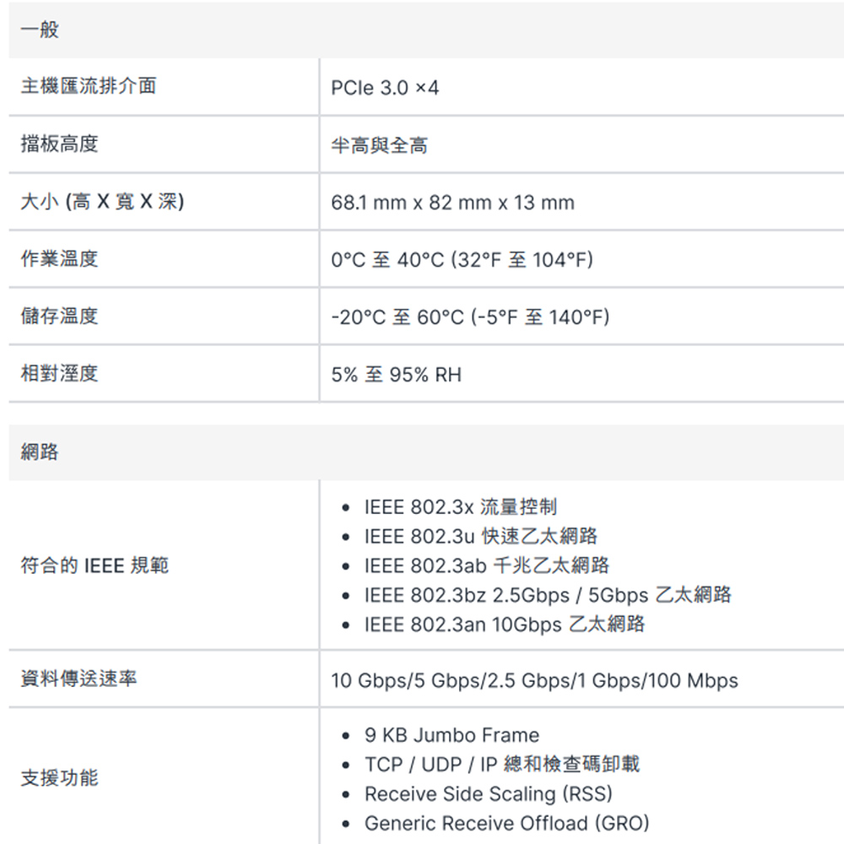Click the PCIe 3.0 ×4 value

click(385, 88)
